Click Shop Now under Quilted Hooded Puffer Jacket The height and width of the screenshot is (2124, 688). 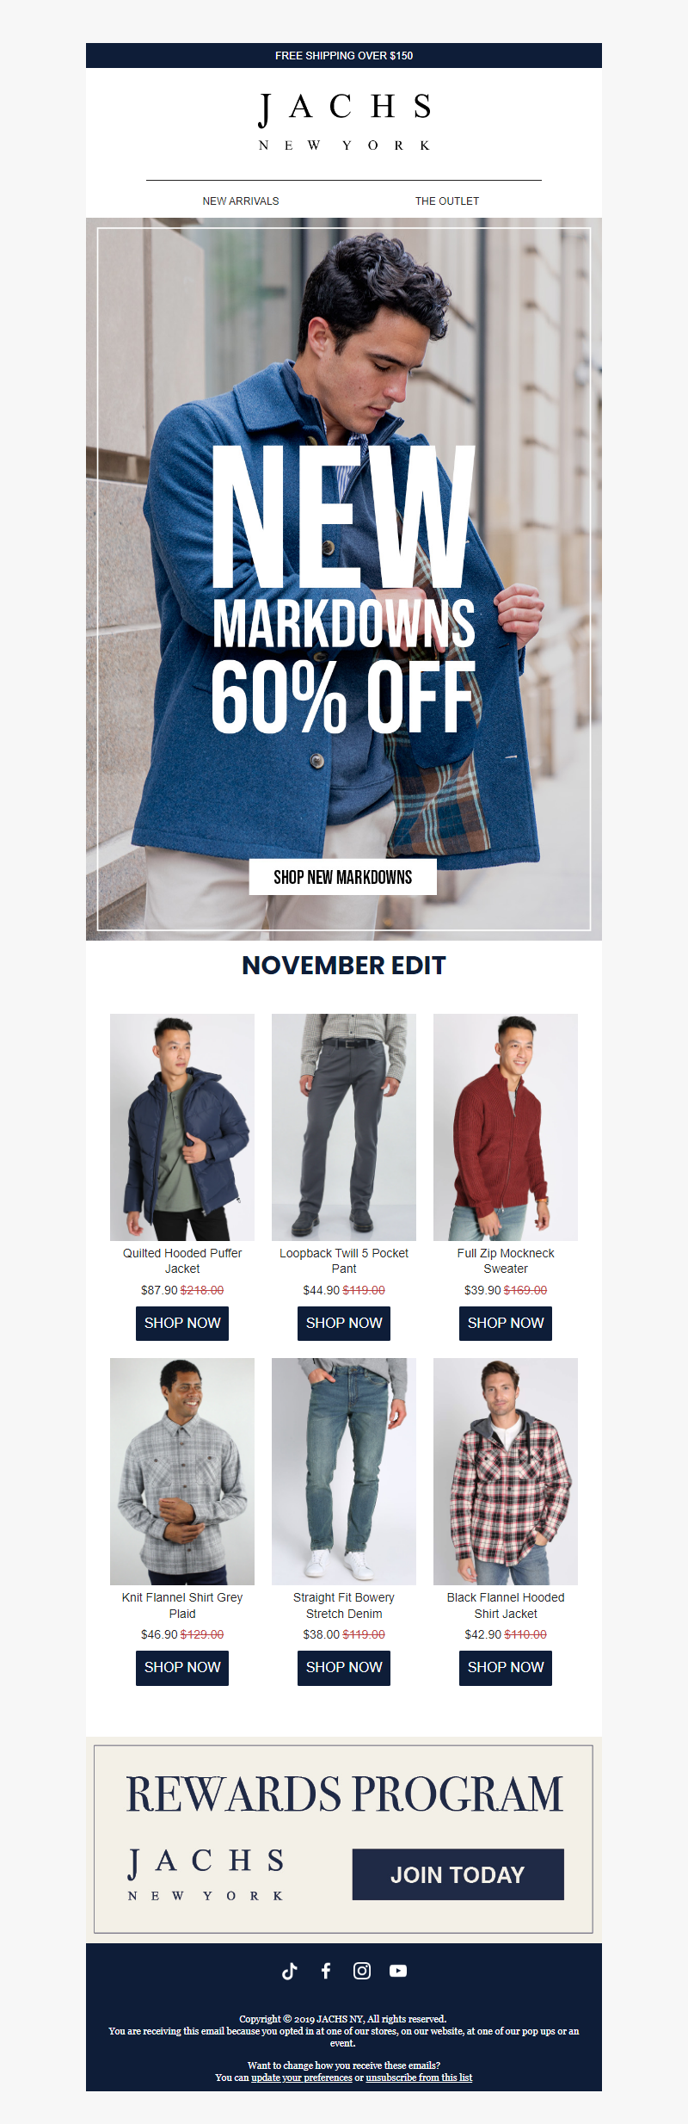182,1323
